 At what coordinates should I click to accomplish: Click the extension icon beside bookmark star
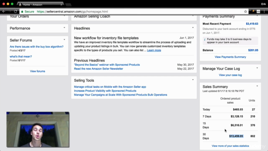(253, 11)
